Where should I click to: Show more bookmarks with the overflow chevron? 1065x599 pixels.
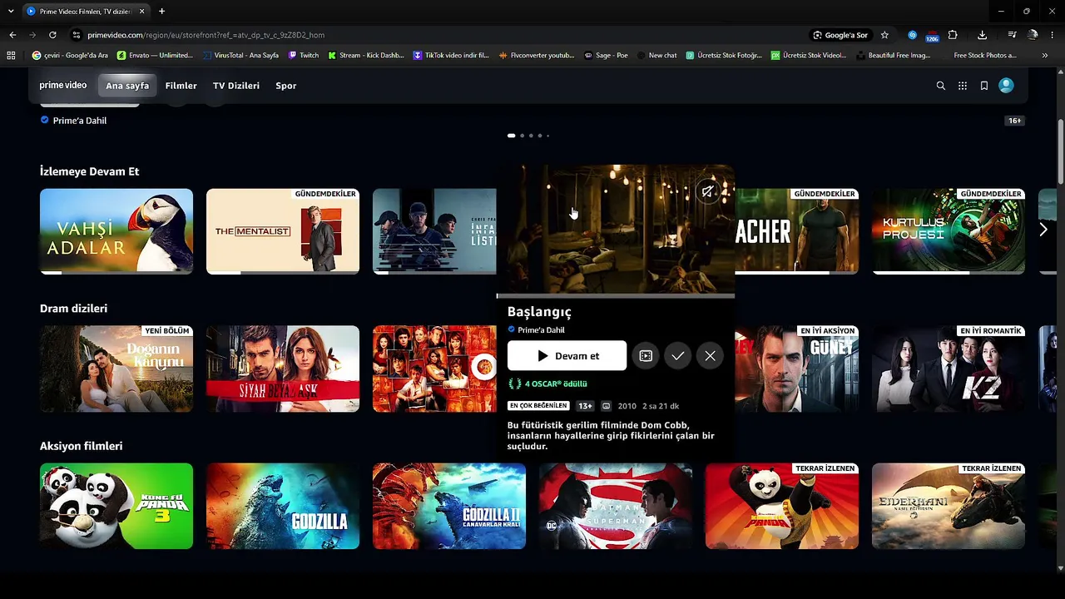point(1045,56)
